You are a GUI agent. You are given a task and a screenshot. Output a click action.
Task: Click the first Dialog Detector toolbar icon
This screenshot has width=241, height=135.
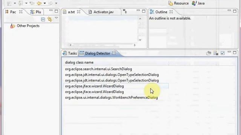209,53
